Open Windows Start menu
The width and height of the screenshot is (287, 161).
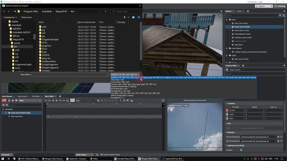(3, 159)
